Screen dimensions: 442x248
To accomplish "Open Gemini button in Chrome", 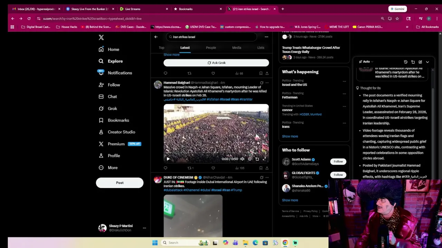I will pyautogui.click(x=397, y=9).
